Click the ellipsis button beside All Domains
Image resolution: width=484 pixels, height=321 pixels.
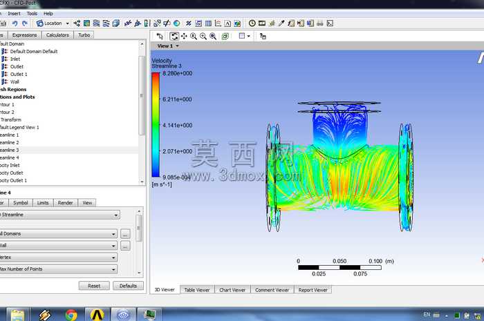point(125,234)
